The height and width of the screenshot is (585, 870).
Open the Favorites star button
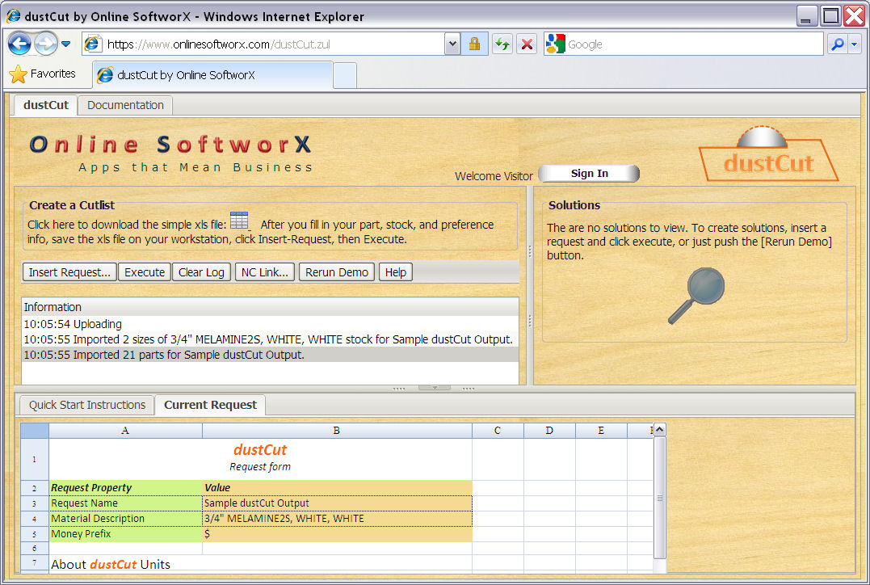(42, 74)
